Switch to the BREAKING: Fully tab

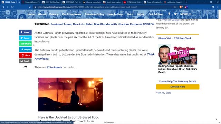pos(71,2)
